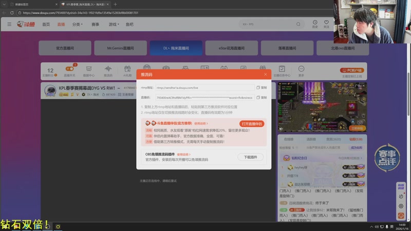Switch to 活跃榜 tab
The width and height of the screenshot is (411, 231).
click(x=311, y=139)
